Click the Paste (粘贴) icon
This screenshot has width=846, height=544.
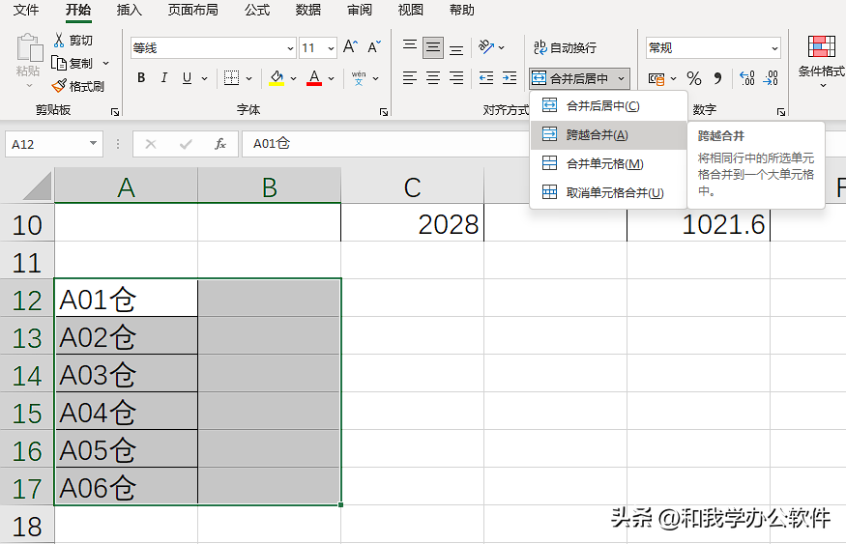click(29, 48)
